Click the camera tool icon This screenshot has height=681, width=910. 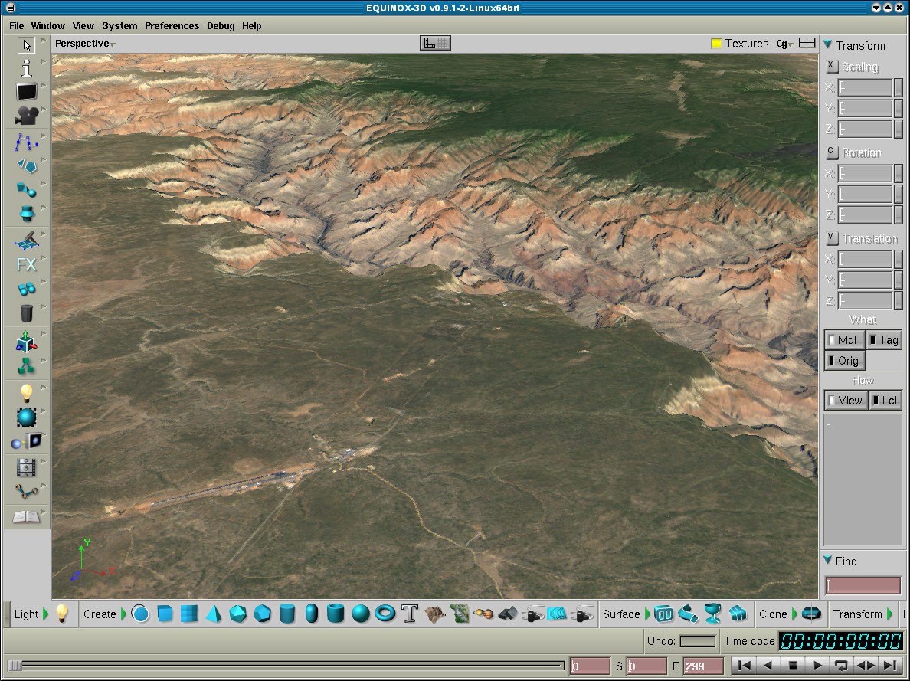[27, 116]
